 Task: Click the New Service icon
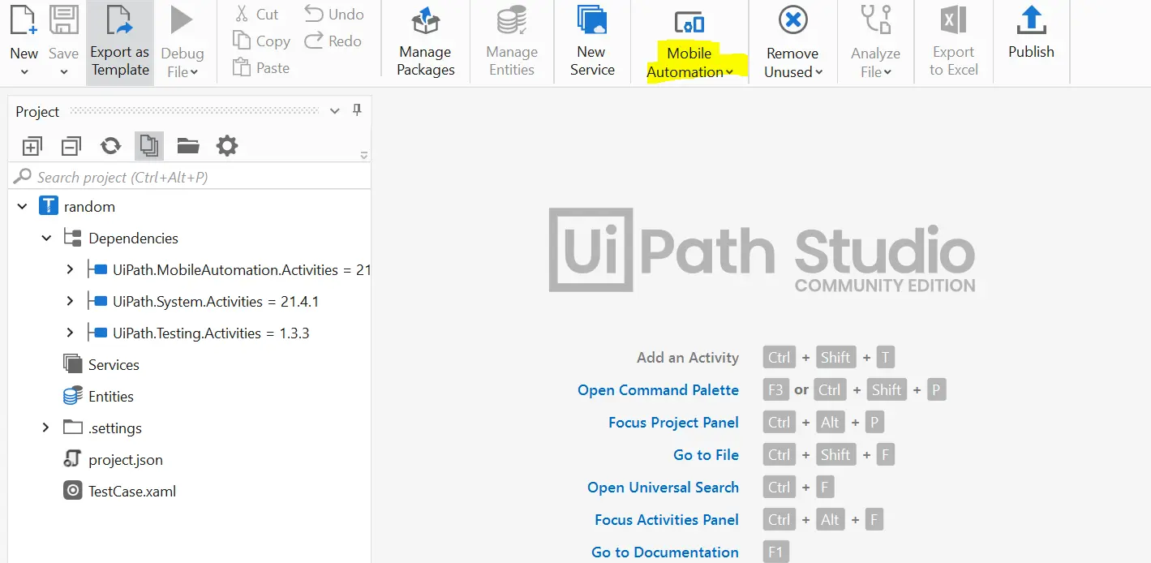591,22
